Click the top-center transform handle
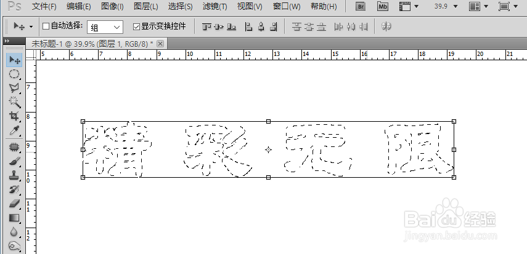 click(x=268, y=121)
